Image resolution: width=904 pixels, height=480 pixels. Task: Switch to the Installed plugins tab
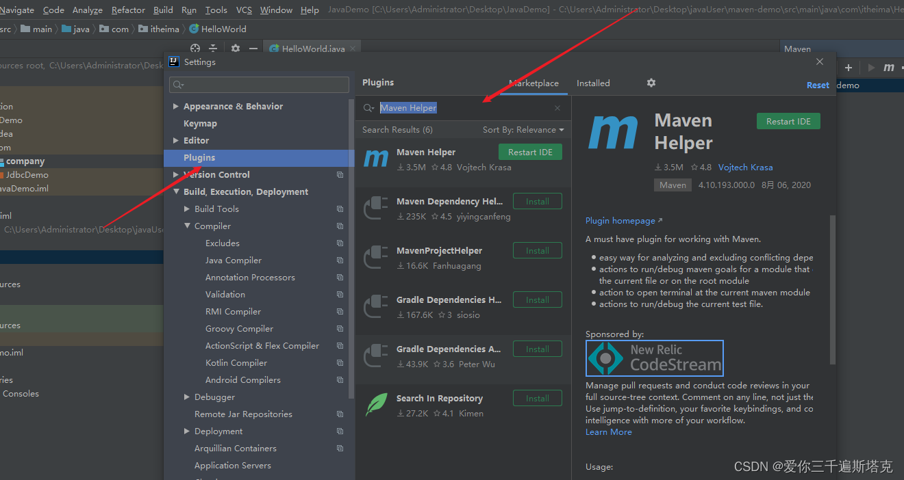tap(593, 83)
